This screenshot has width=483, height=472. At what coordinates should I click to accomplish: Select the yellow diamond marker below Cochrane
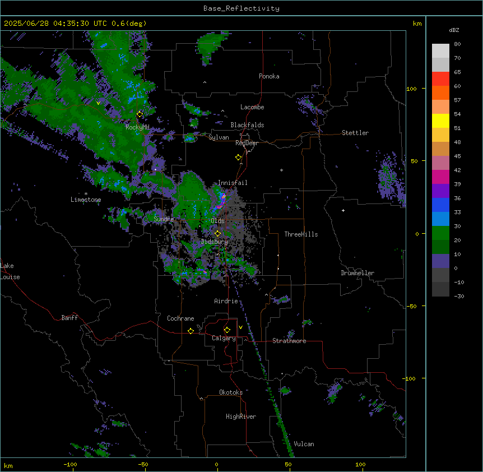[x=191, y=331]
